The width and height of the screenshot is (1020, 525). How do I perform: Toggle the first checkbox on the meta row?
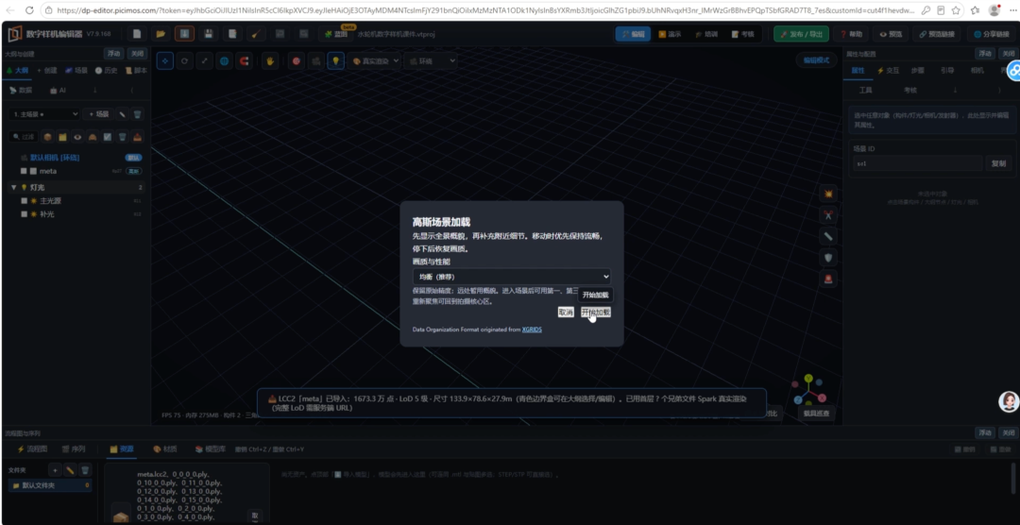tap(24, 171)
